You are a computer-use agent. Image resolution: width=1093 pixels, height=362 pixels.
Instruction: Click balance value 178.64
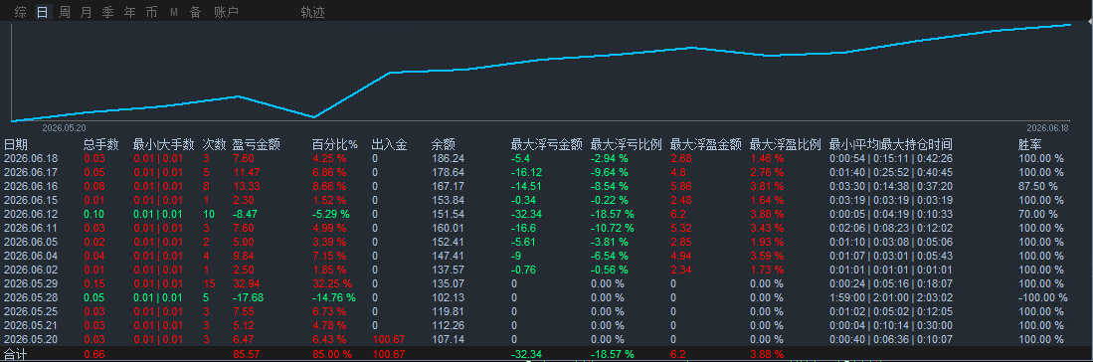pyautogui.click(x=448, y=172)
